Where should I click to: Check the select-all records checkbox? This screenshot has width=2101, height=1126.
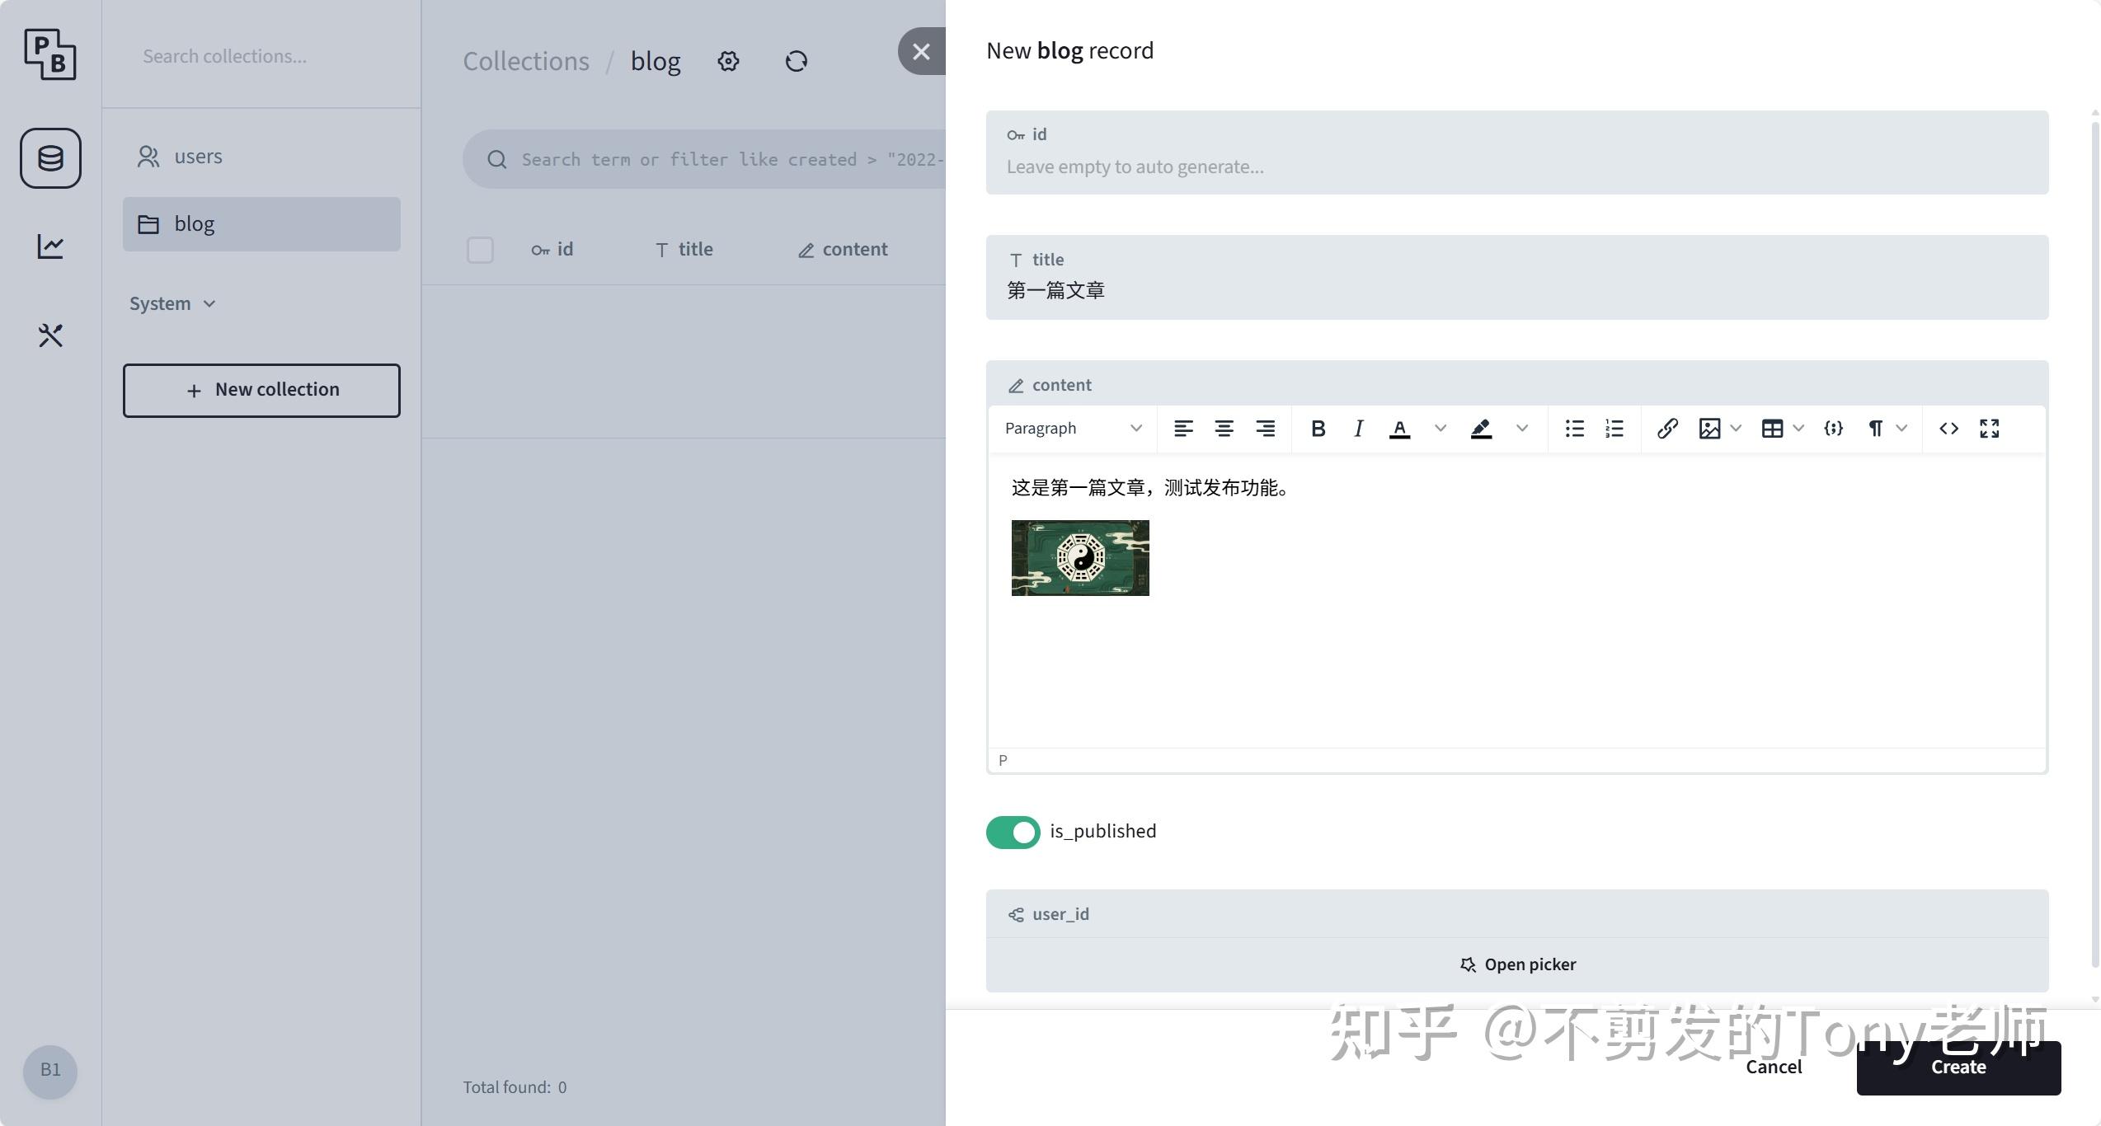pyautogui.click(x=480, y=250)
